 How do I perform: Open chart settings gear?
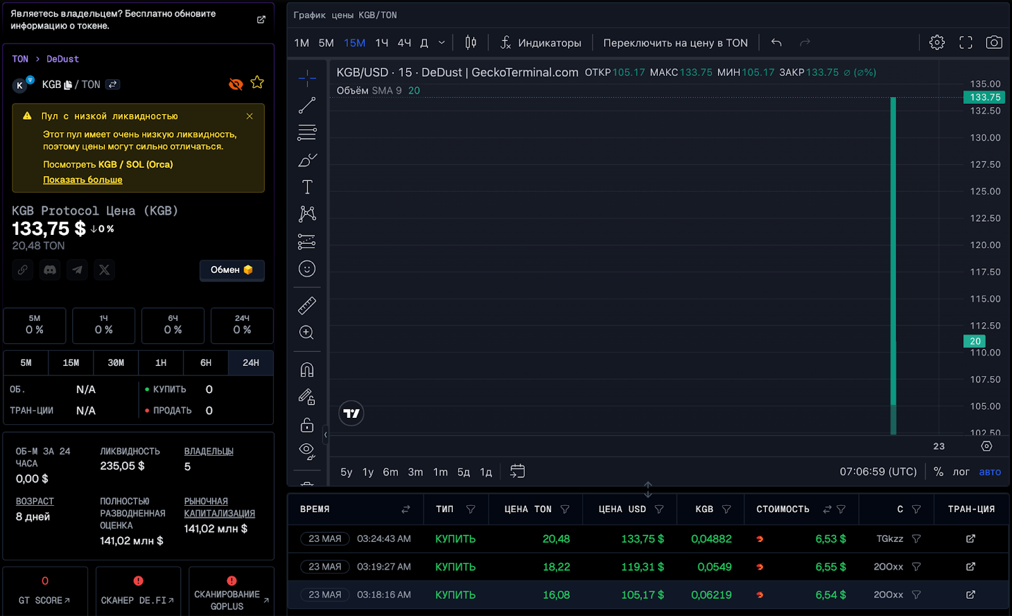point(937,42)
